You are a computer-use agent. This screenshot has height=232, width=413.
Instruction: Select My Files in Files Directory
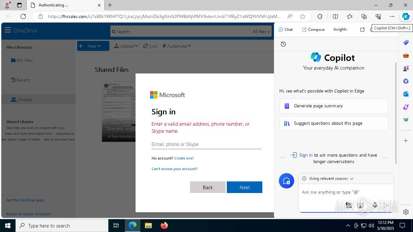pyautogui.click(x=22, y=60)
